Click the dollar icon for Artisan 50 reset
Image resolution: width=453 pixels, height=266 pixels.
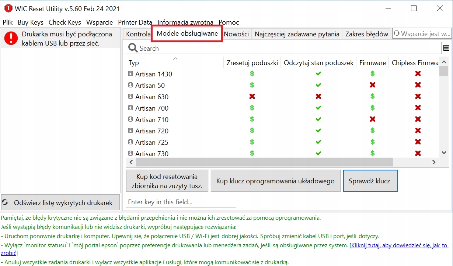252,85
